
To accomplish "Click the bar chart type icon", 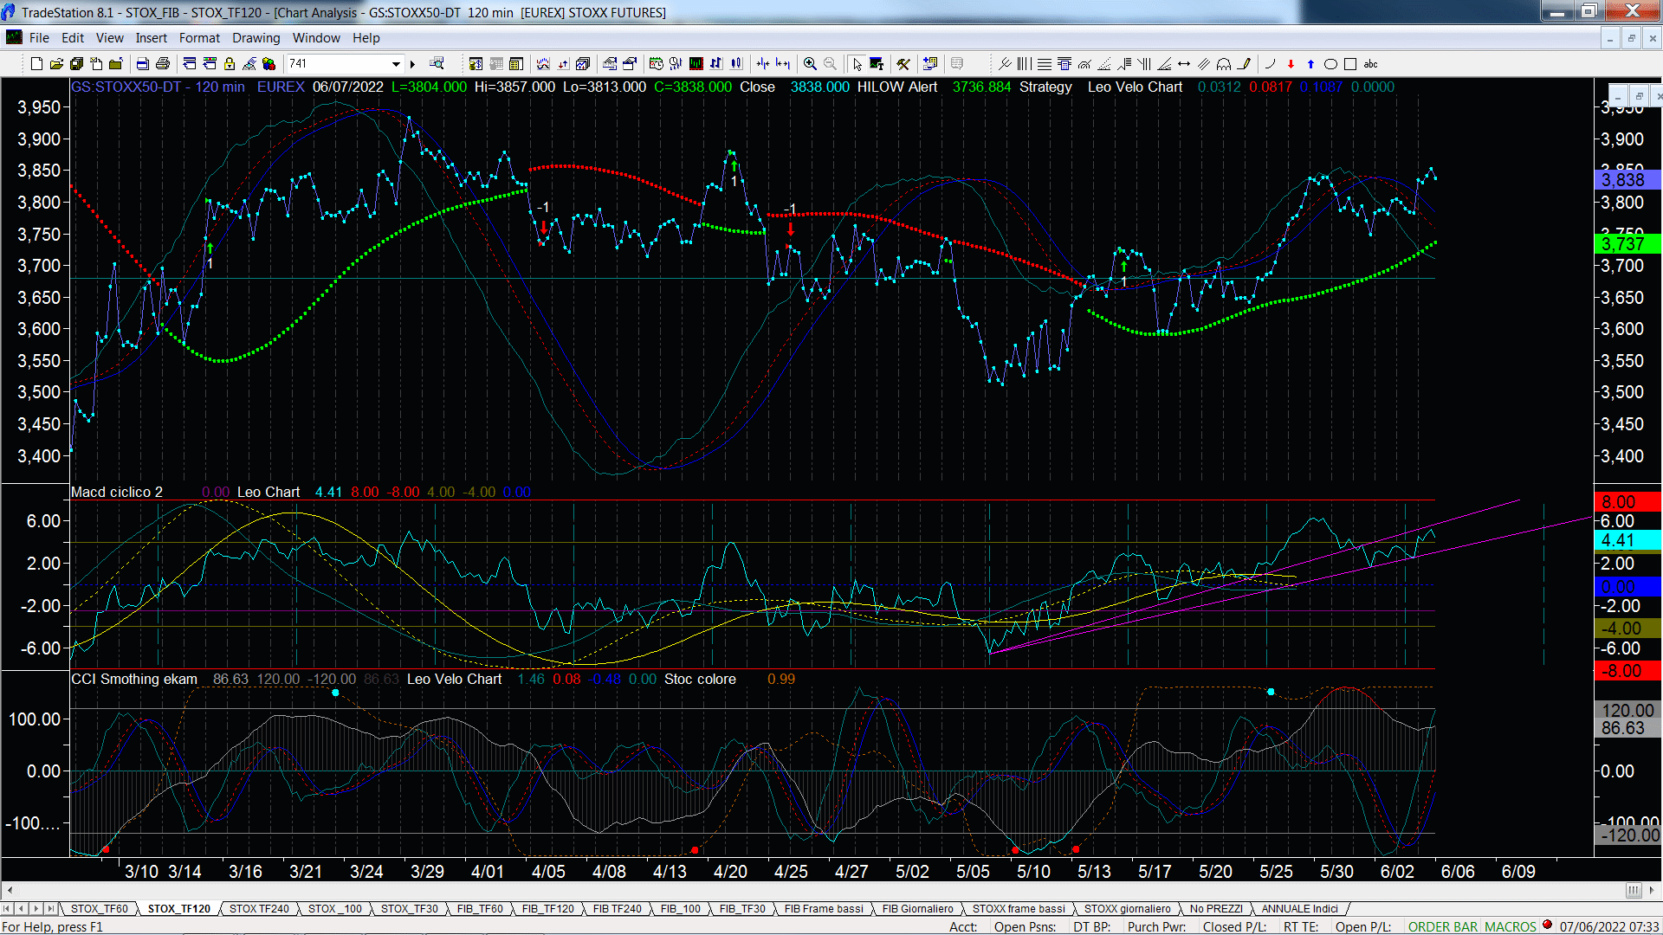I will 716,64.
